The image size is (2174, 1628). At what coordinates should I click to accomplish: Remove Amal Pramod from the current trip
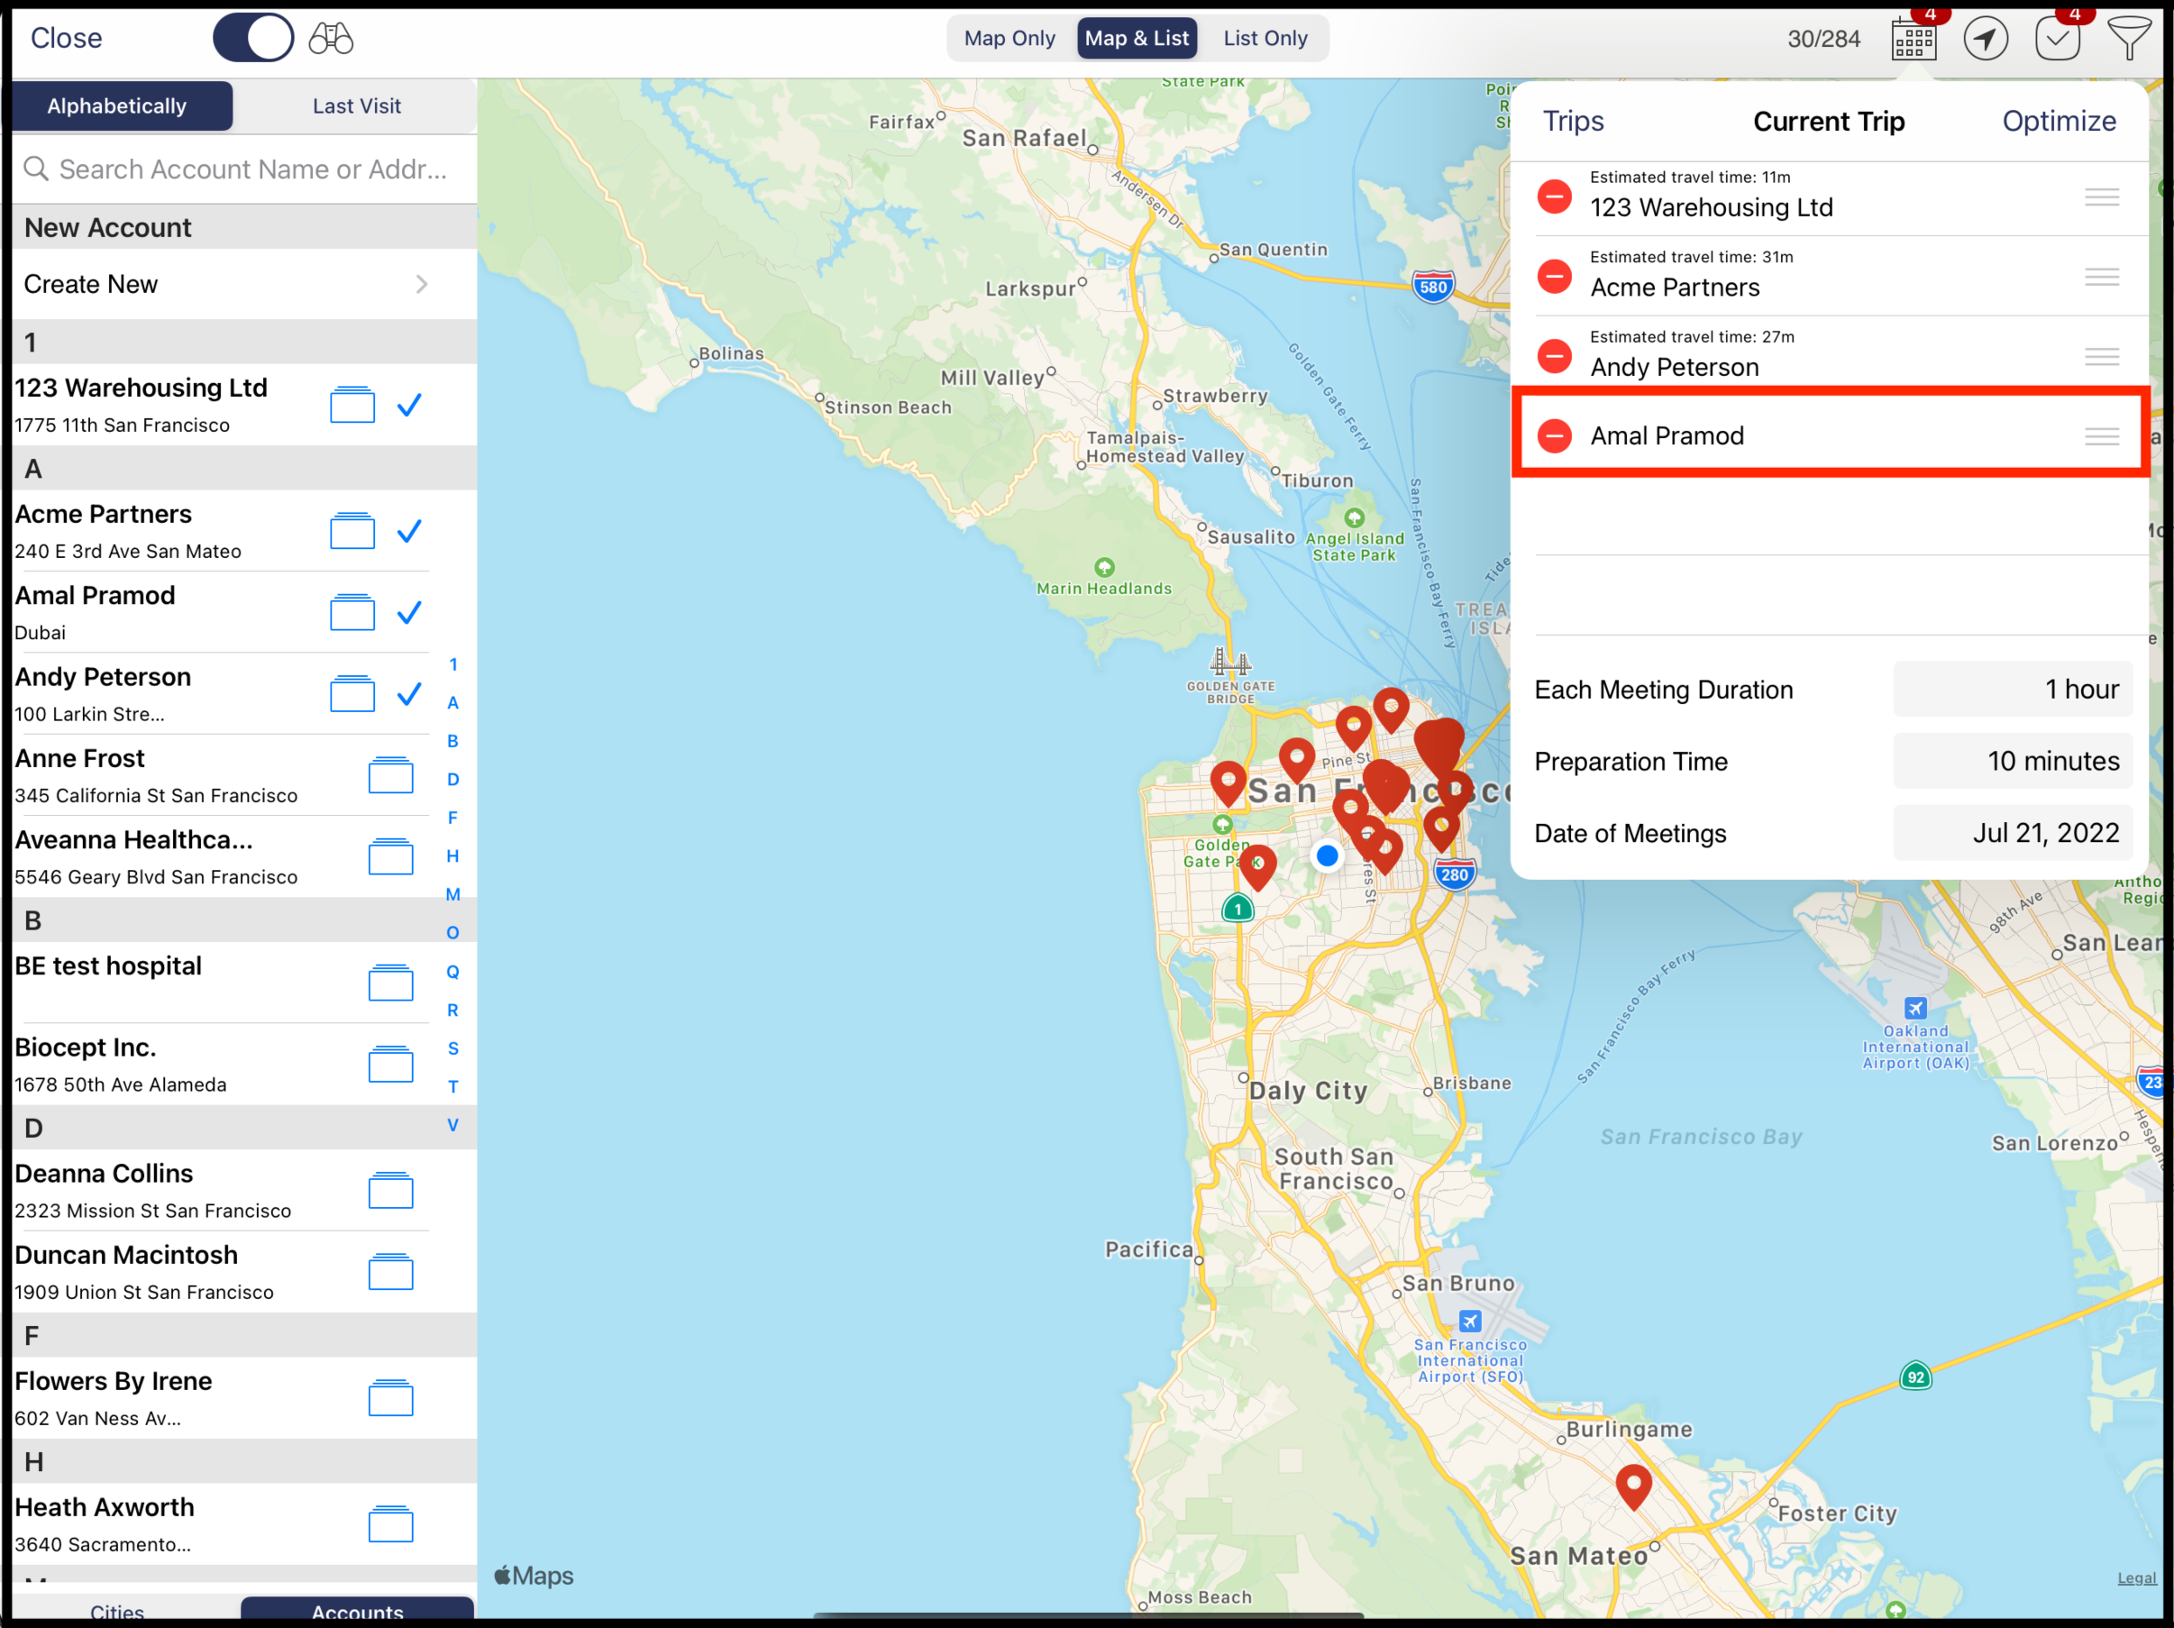(1555, 435)
